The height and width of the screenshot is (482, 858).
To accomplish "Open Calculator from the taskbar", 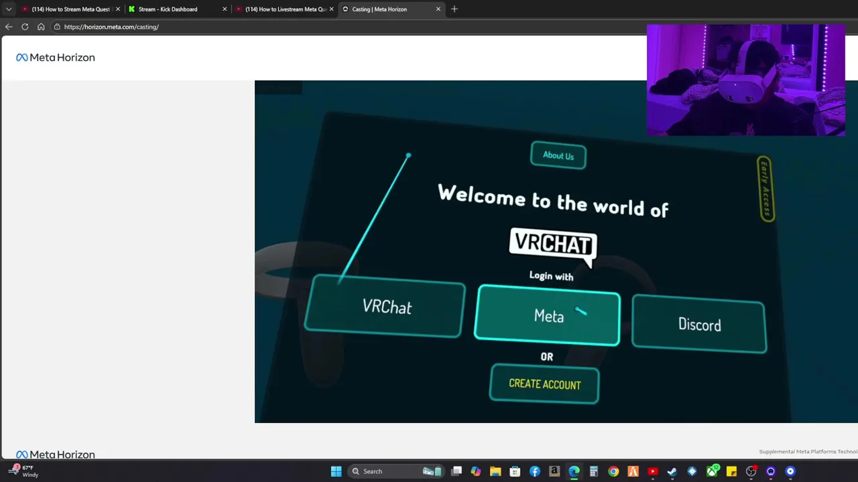I will (x=593, y=471).
